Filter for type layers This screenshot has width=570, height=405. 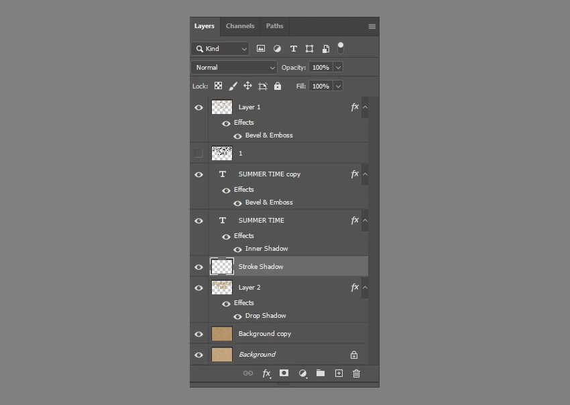(293, 49)
